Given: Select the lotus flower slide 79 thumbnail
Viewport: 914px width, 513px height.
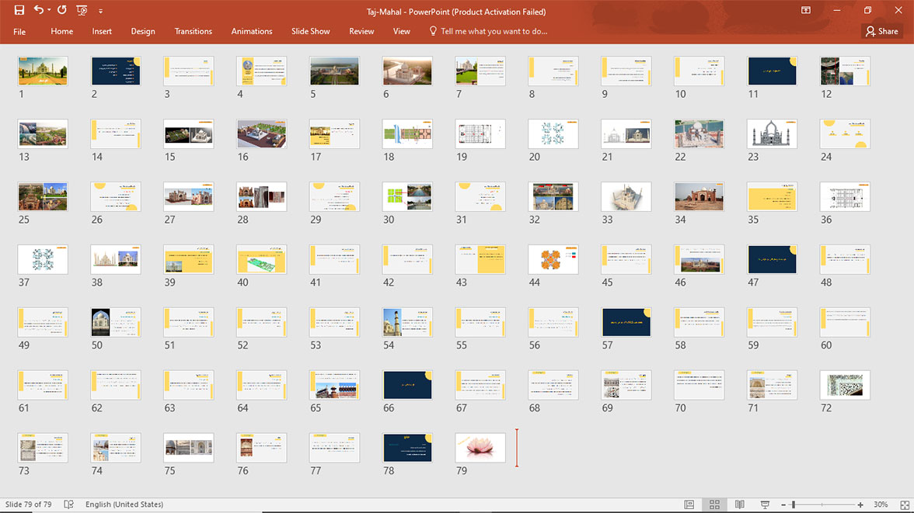Looking at the screenshot, I should click(x=480, y=448).
